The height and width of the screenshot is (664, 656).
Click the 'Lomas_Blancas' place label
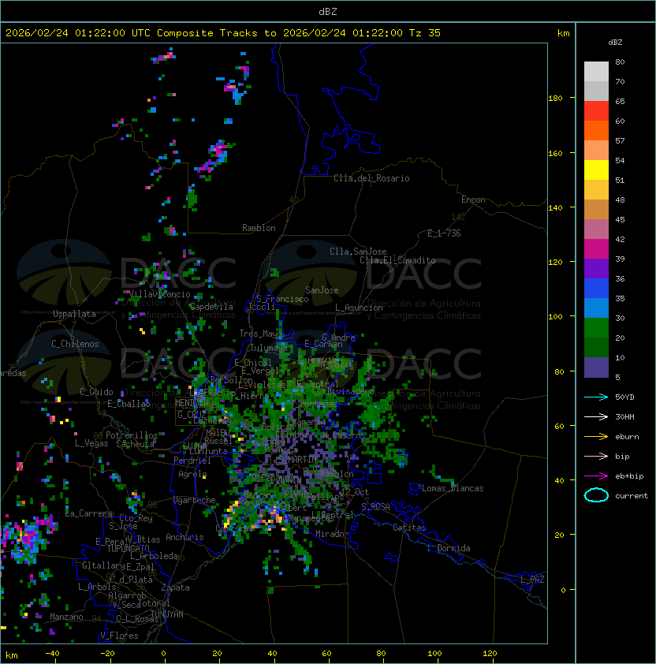453,488
